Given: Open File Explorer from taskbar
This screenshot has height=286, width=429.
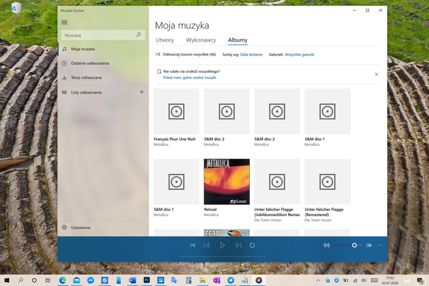Looking at the screenshot, I should [x=202, y=280].
